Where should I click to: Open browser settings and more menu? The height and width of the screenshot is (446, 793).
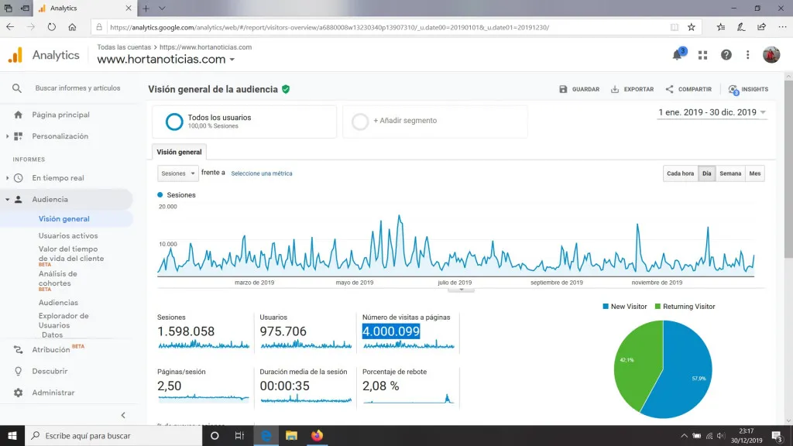pyautogui.click(x=782, y=27)
